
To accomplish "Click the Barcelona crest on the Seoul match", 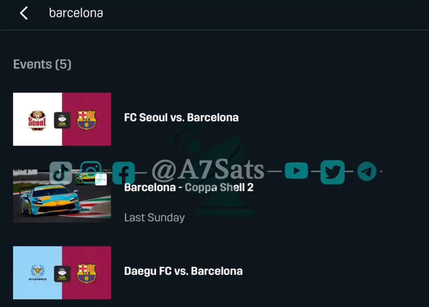I will click(x=86, y=120).
